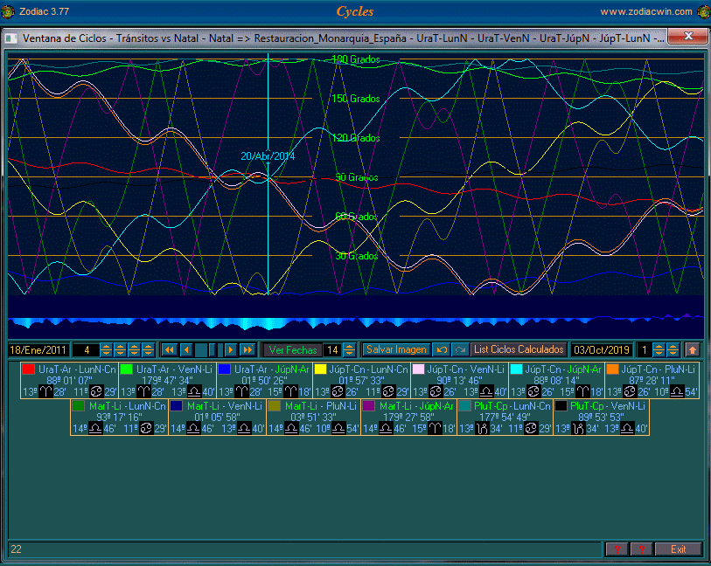Click the orange up-arrow button
Viewport: 711px width, 566px height.
tap(693, 350)
